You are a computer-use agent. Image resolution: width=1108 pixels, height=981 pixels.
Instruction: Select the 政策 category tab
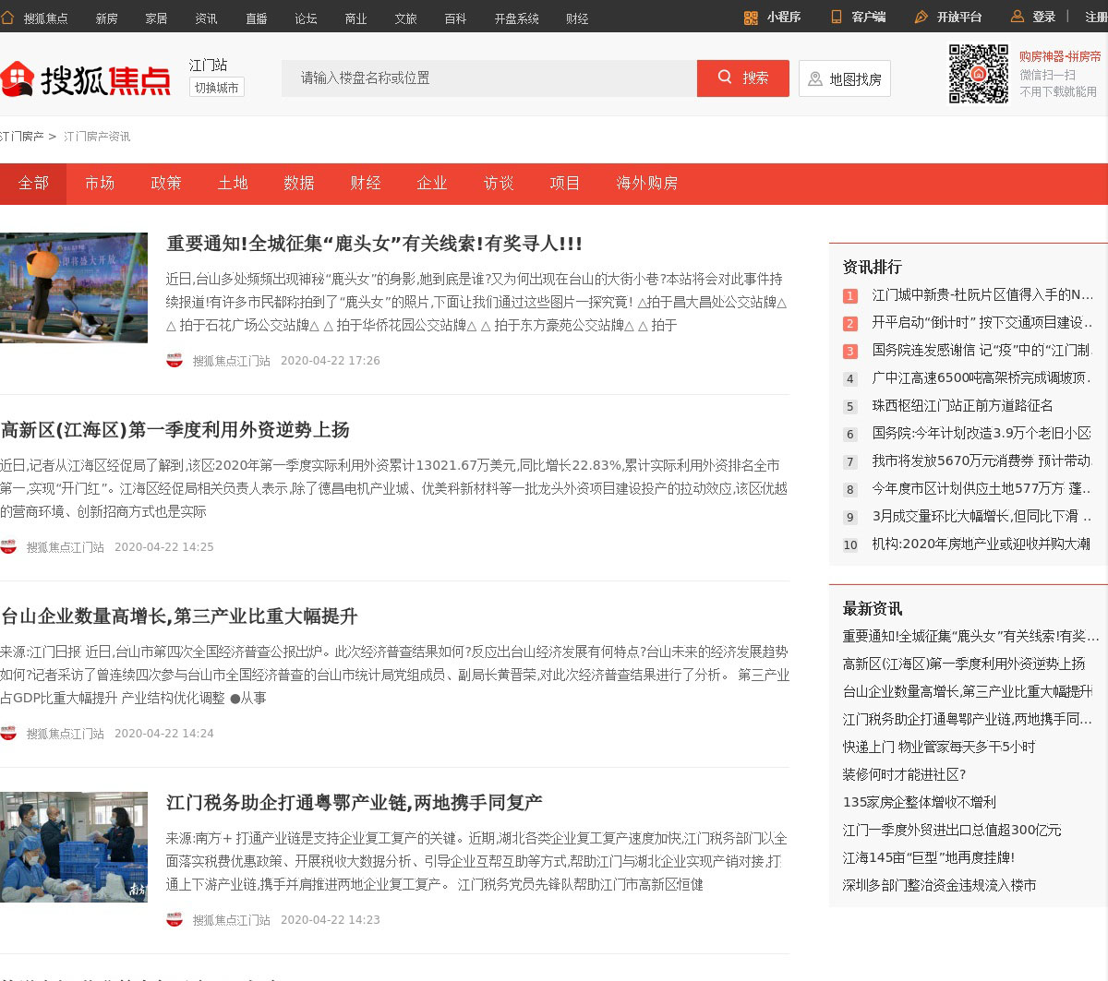tap(166, 184)
